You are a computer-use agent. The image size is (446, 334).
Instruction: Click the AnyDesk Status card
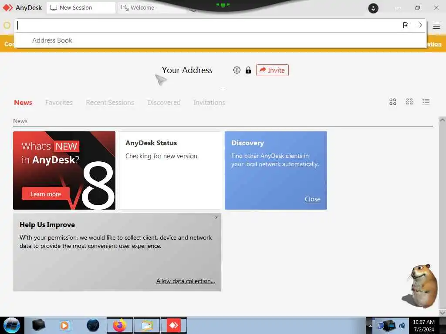click(170, 170)
